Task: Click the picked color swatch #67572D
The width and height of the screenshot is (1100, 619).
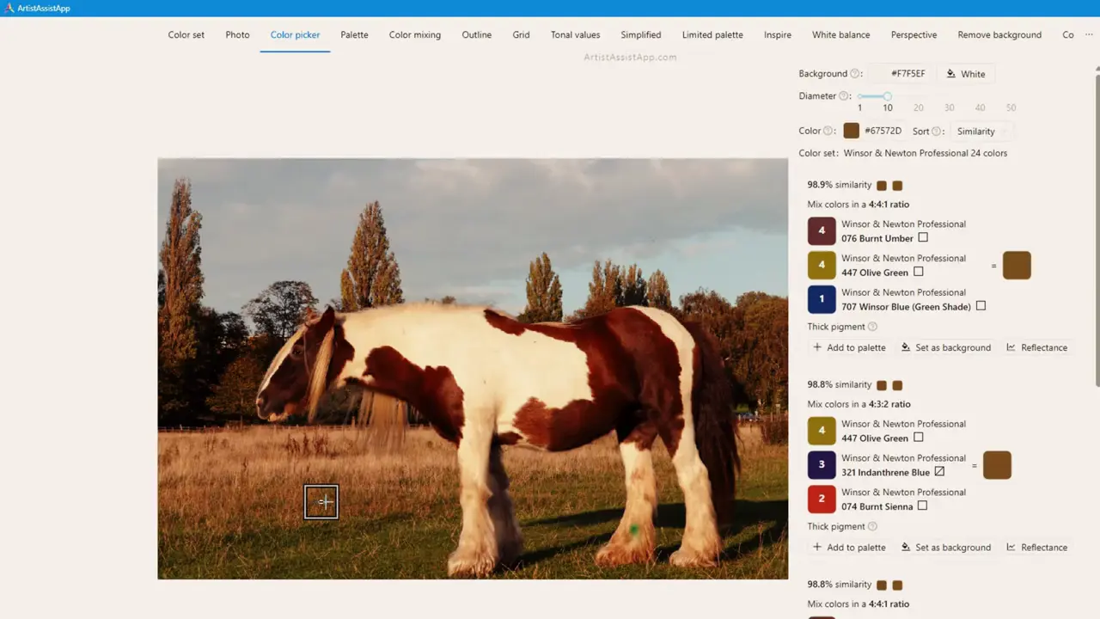Action: (x=851, y=131)
